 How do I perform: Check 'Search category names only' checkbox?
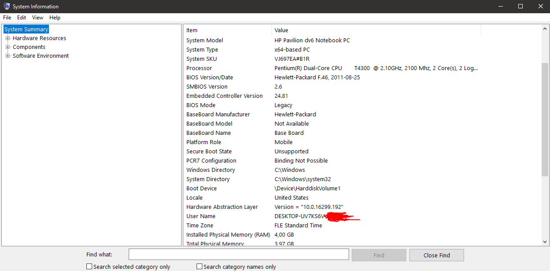[x=200, y=267]
